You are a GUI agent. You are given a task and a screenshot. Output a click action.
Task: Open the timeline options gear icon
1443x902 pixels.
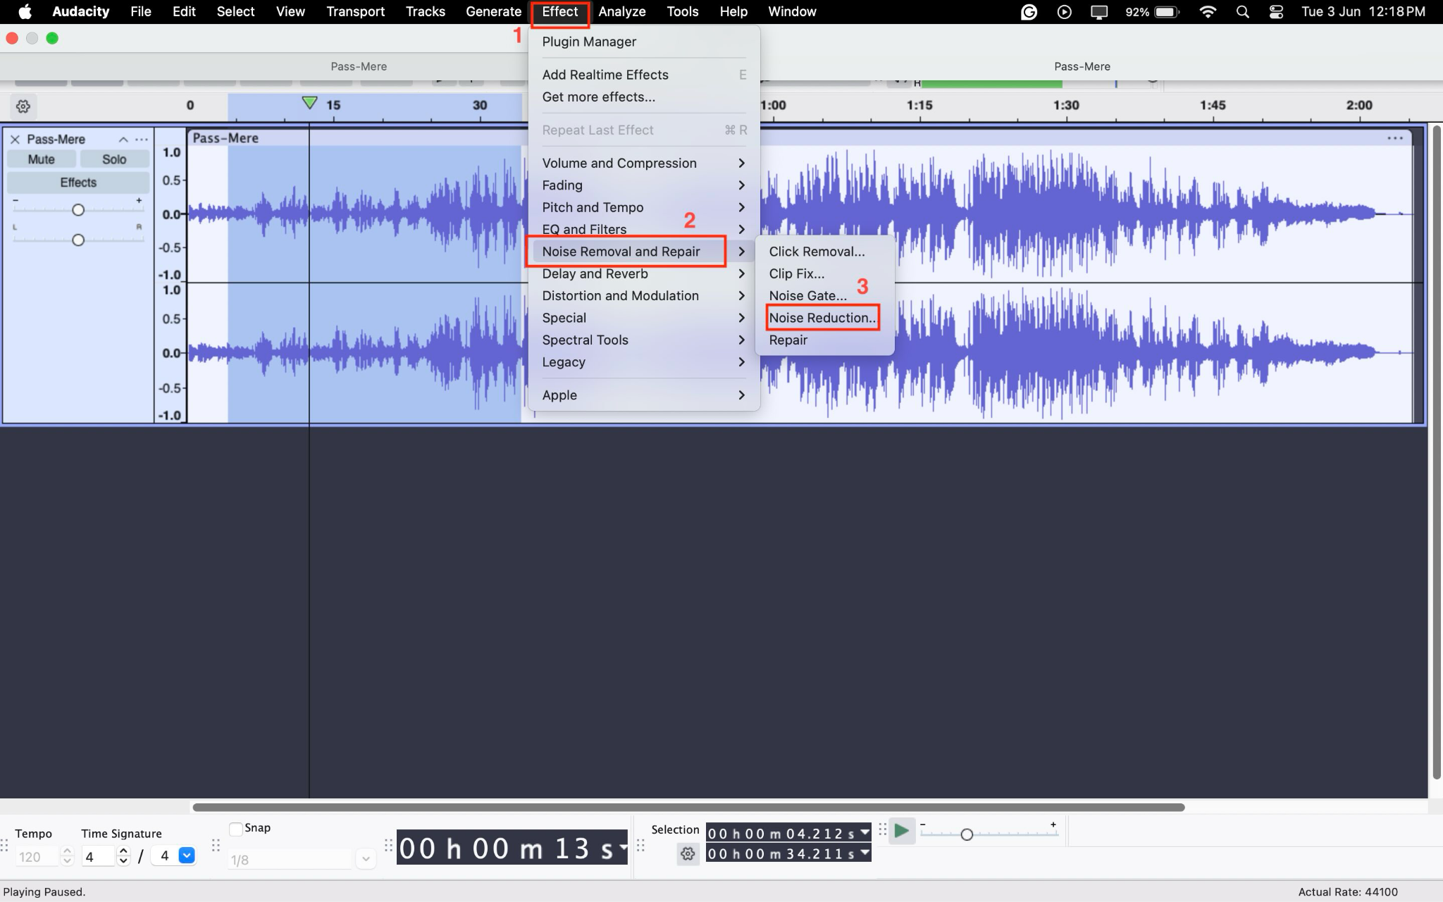(23, 106)
